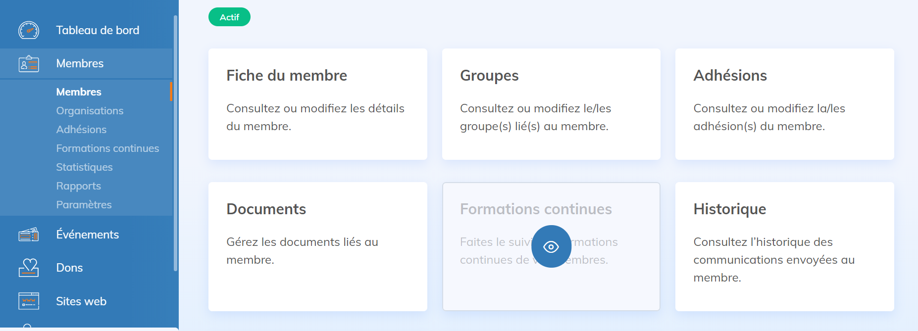918x331 pixels.
Task: Open the Organisations submenu item
Action: [90, 111]
